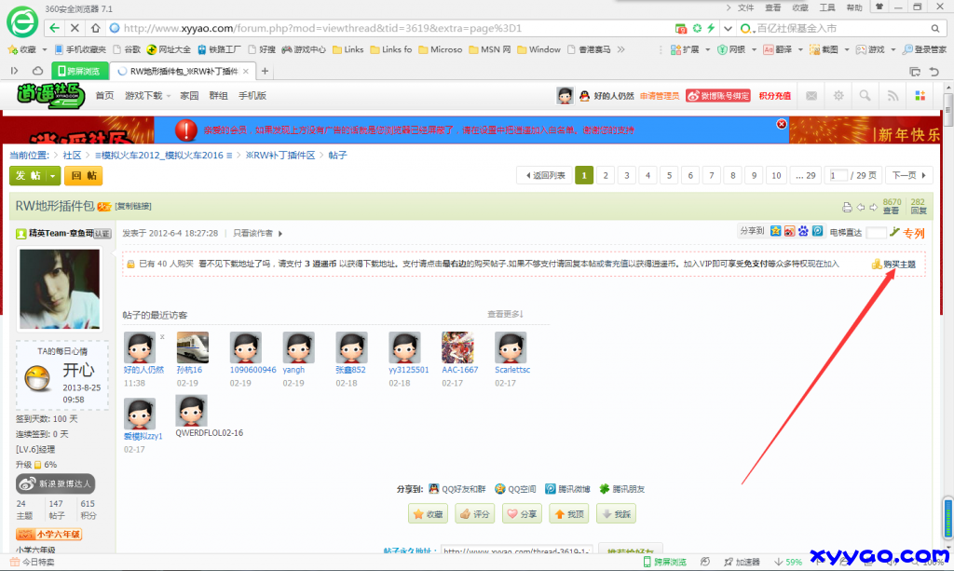This screenshot has height=571, width=954.
Task: Share to QQ好友和群
Action: pyautogui.click(x=464, y=489)
